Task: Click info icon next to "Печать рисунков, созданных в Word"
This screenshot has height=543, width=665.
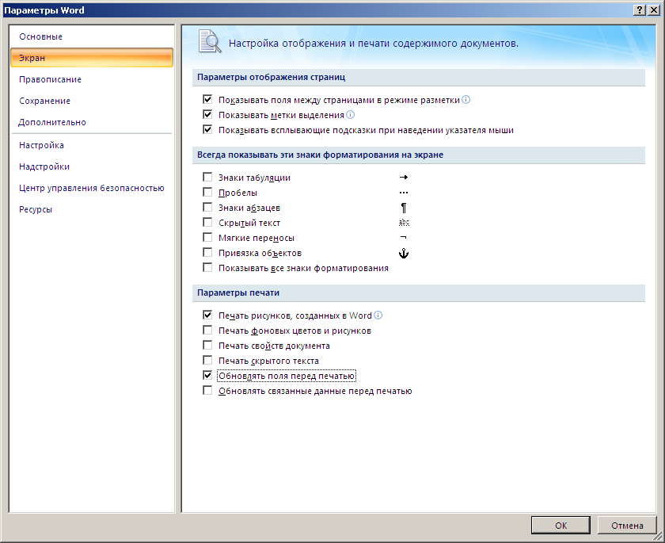Action: click(378, 315)
